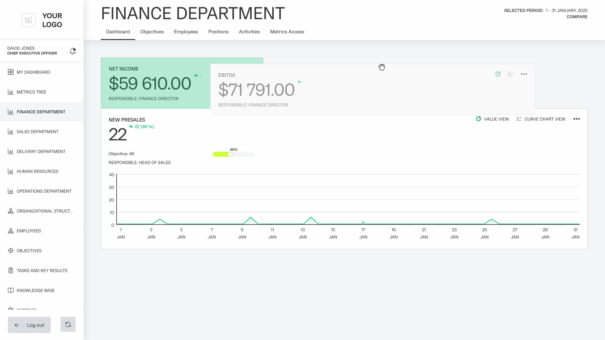Screen dimensions: 605x340
Task: Switch New Presales to Value View
Action: [x=493, y=119]
